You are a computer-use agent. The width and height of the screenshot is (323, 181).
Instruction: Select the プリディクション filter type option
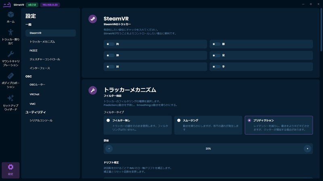[x=279, y=125]
